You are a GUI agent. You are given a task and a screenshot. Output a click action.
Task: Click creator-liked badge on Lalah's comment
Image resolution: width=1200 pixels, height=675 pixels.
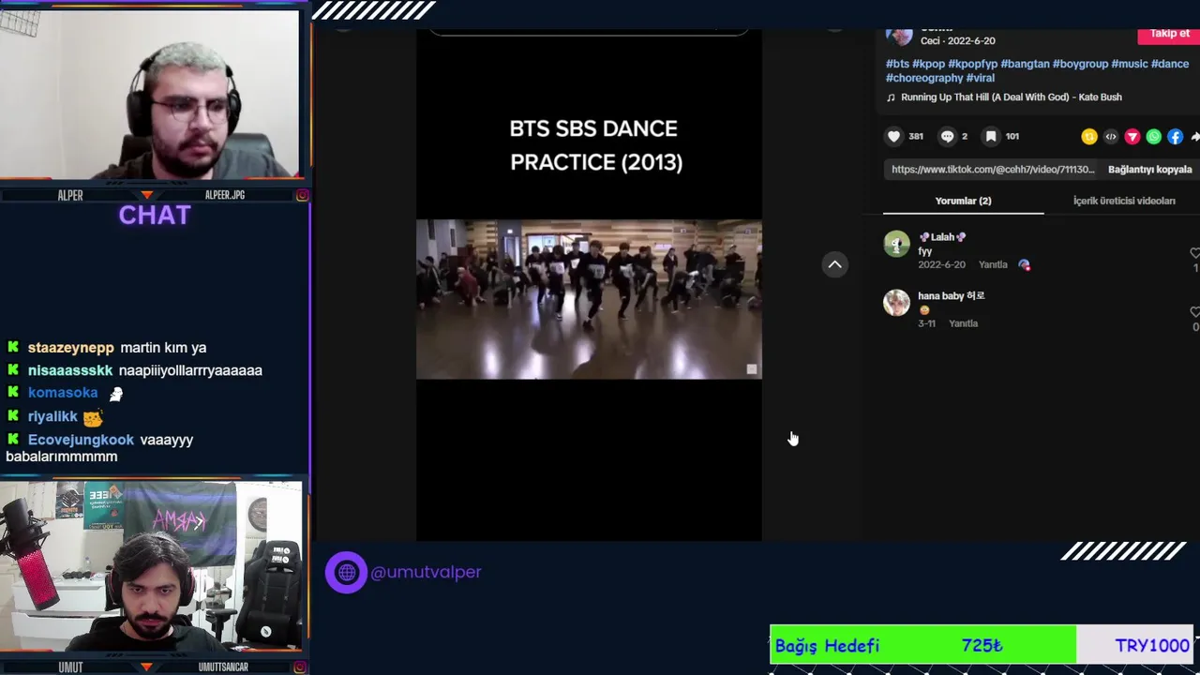tap(1024, 265)
